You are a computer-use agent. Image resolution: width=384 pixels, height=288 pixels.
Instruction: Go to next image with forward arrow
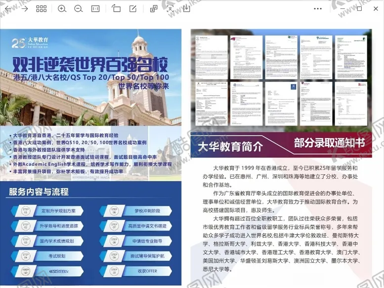[25, 9]
